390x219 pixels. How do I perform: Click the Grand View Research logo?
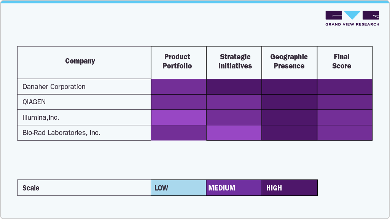(352, 18)
